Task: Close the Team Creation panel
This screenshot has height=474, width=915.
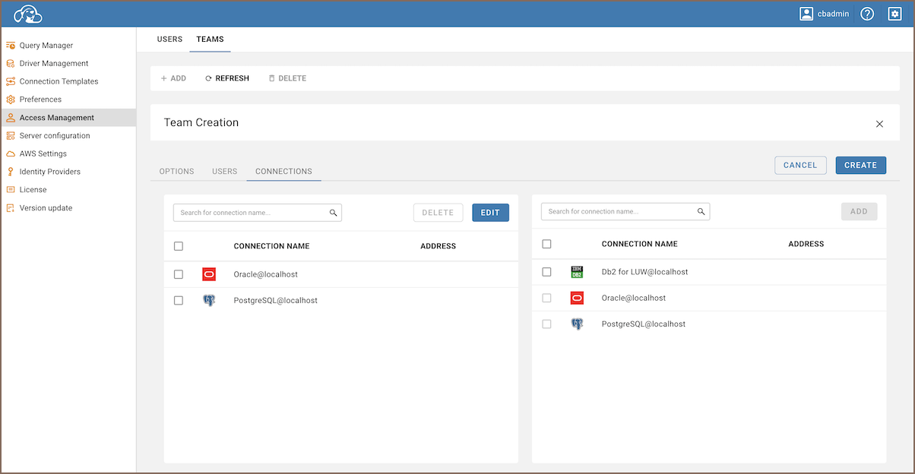Action: (879, 124)
